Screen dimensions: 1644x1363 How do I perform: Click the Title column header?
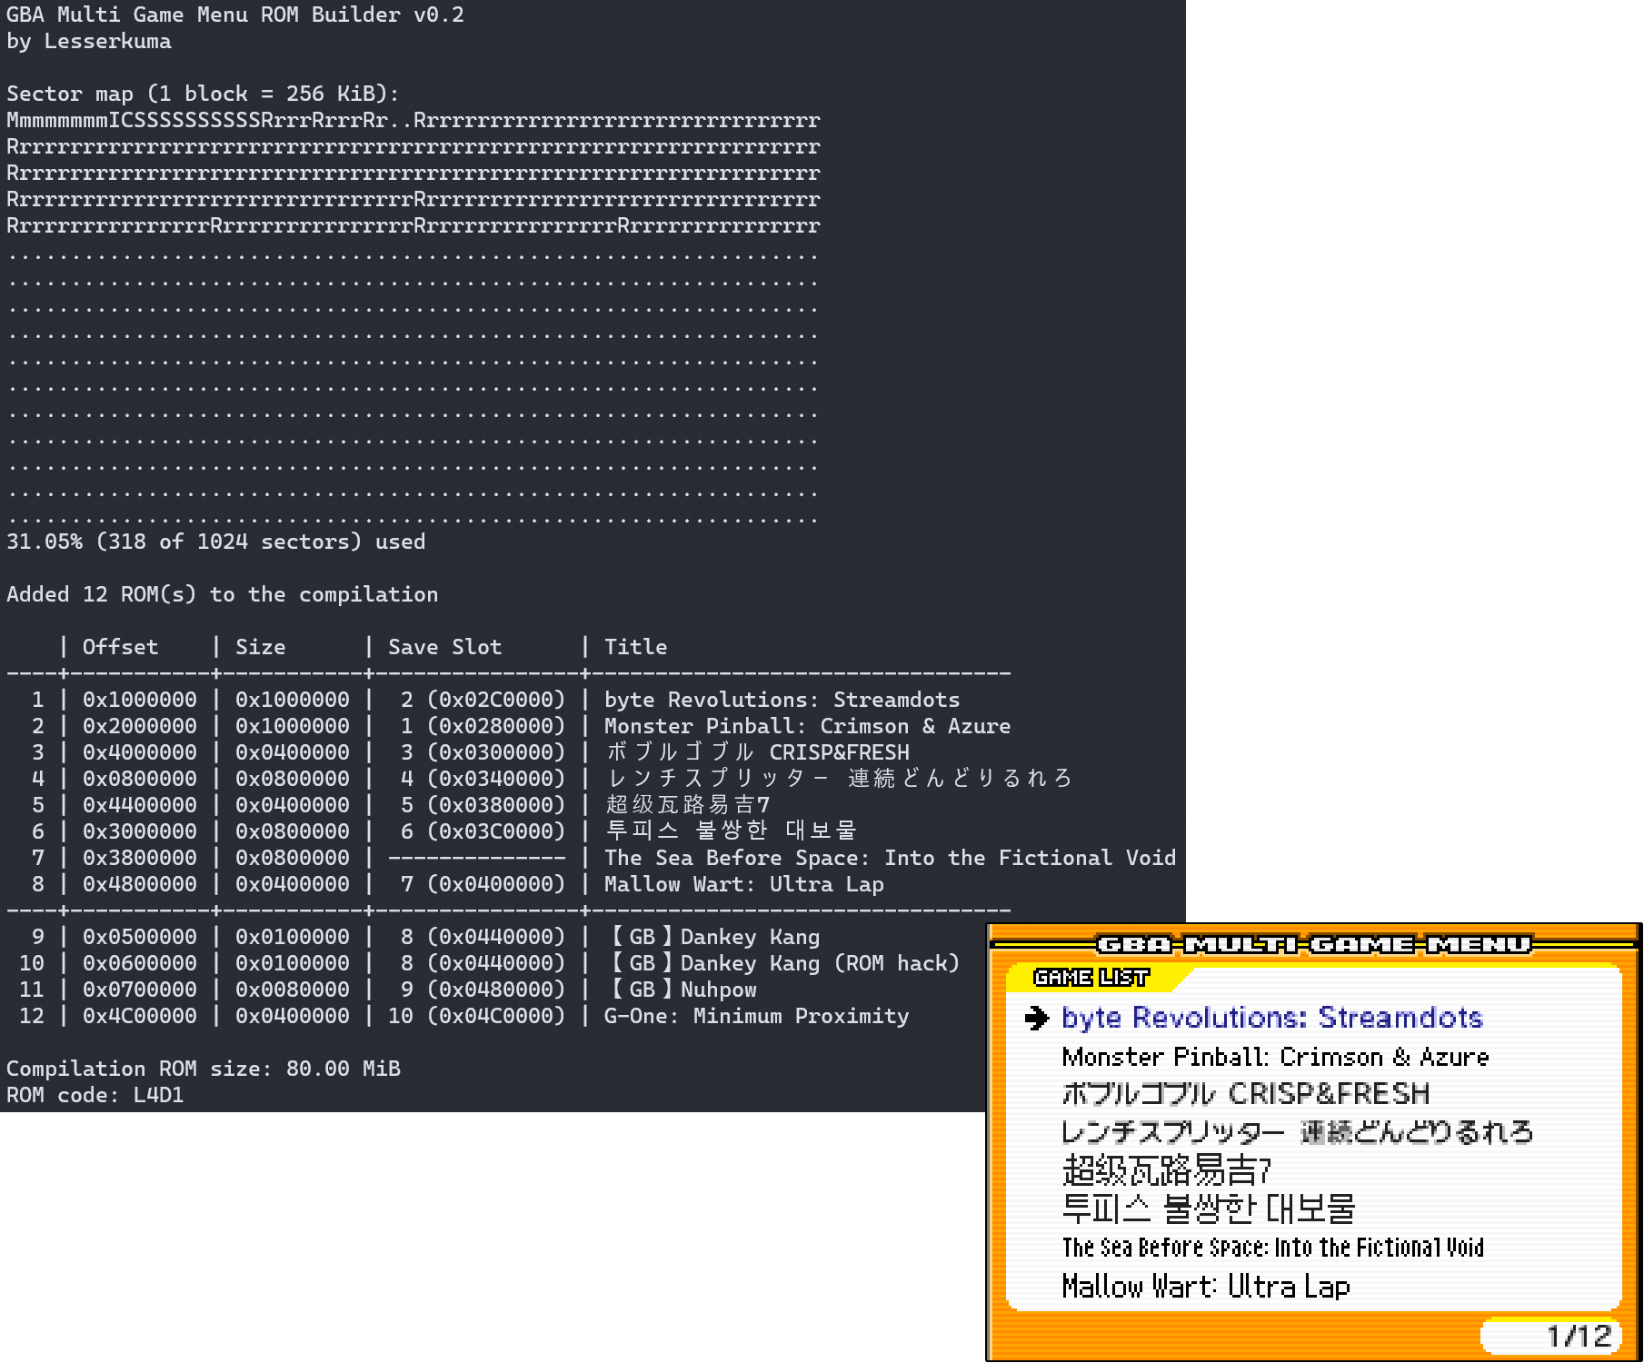[x=636, y=647]
